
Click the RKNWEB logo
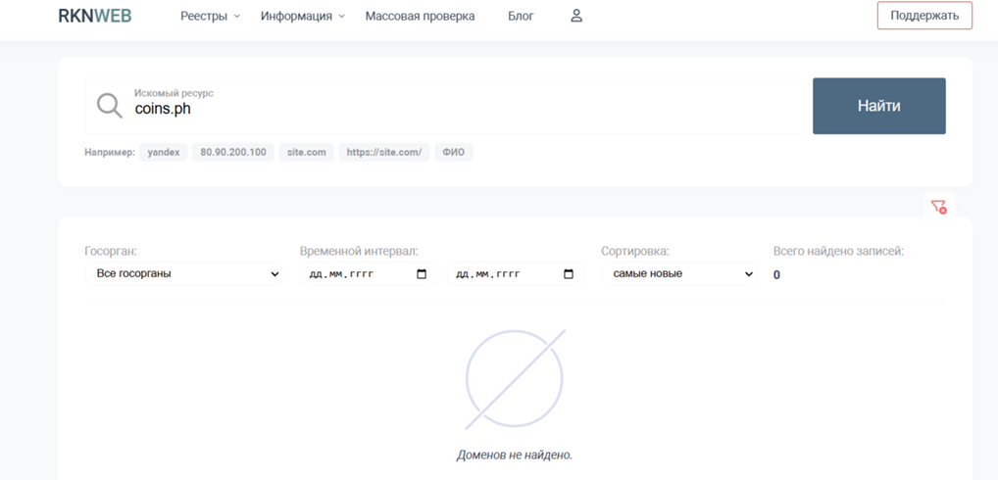[95, 16]
